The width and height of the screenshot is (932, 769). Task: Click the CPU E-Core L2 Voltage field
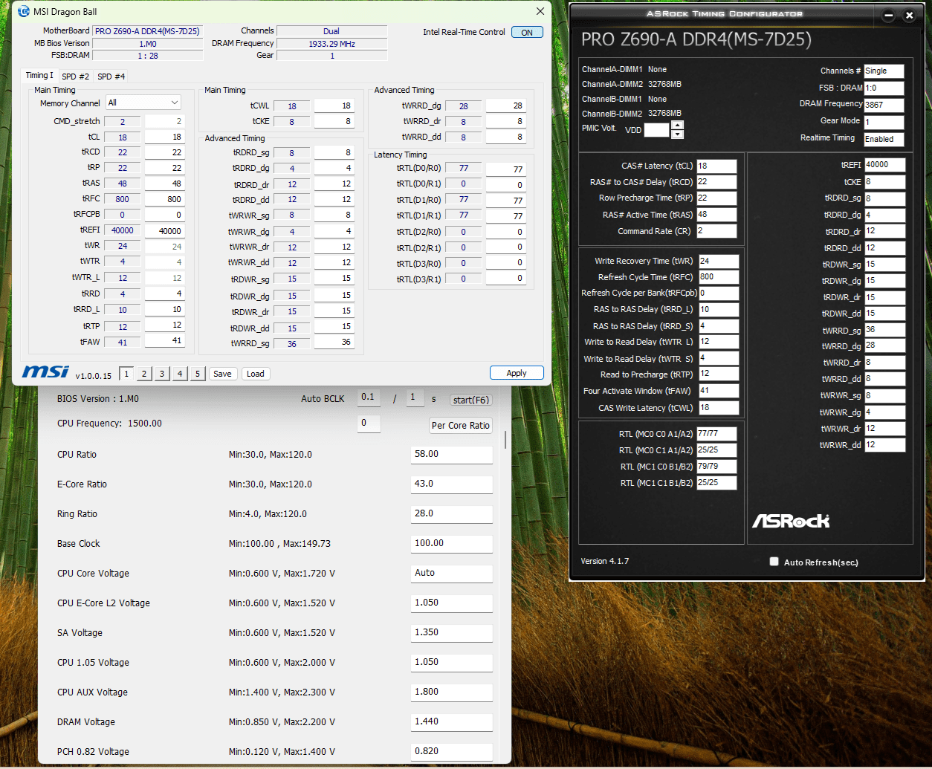(451, 603)
